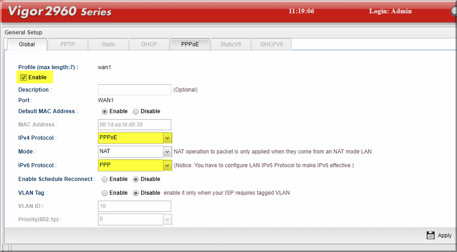457x252 pixels.
Task: Select Disable for Default MAC Address
Action: tap(136, 111)
